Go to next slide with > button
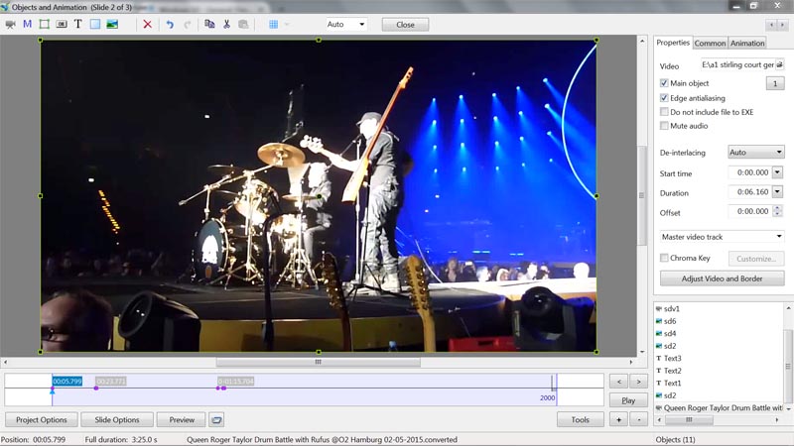The height and width of the screenshot is (446, 794). 638,382
